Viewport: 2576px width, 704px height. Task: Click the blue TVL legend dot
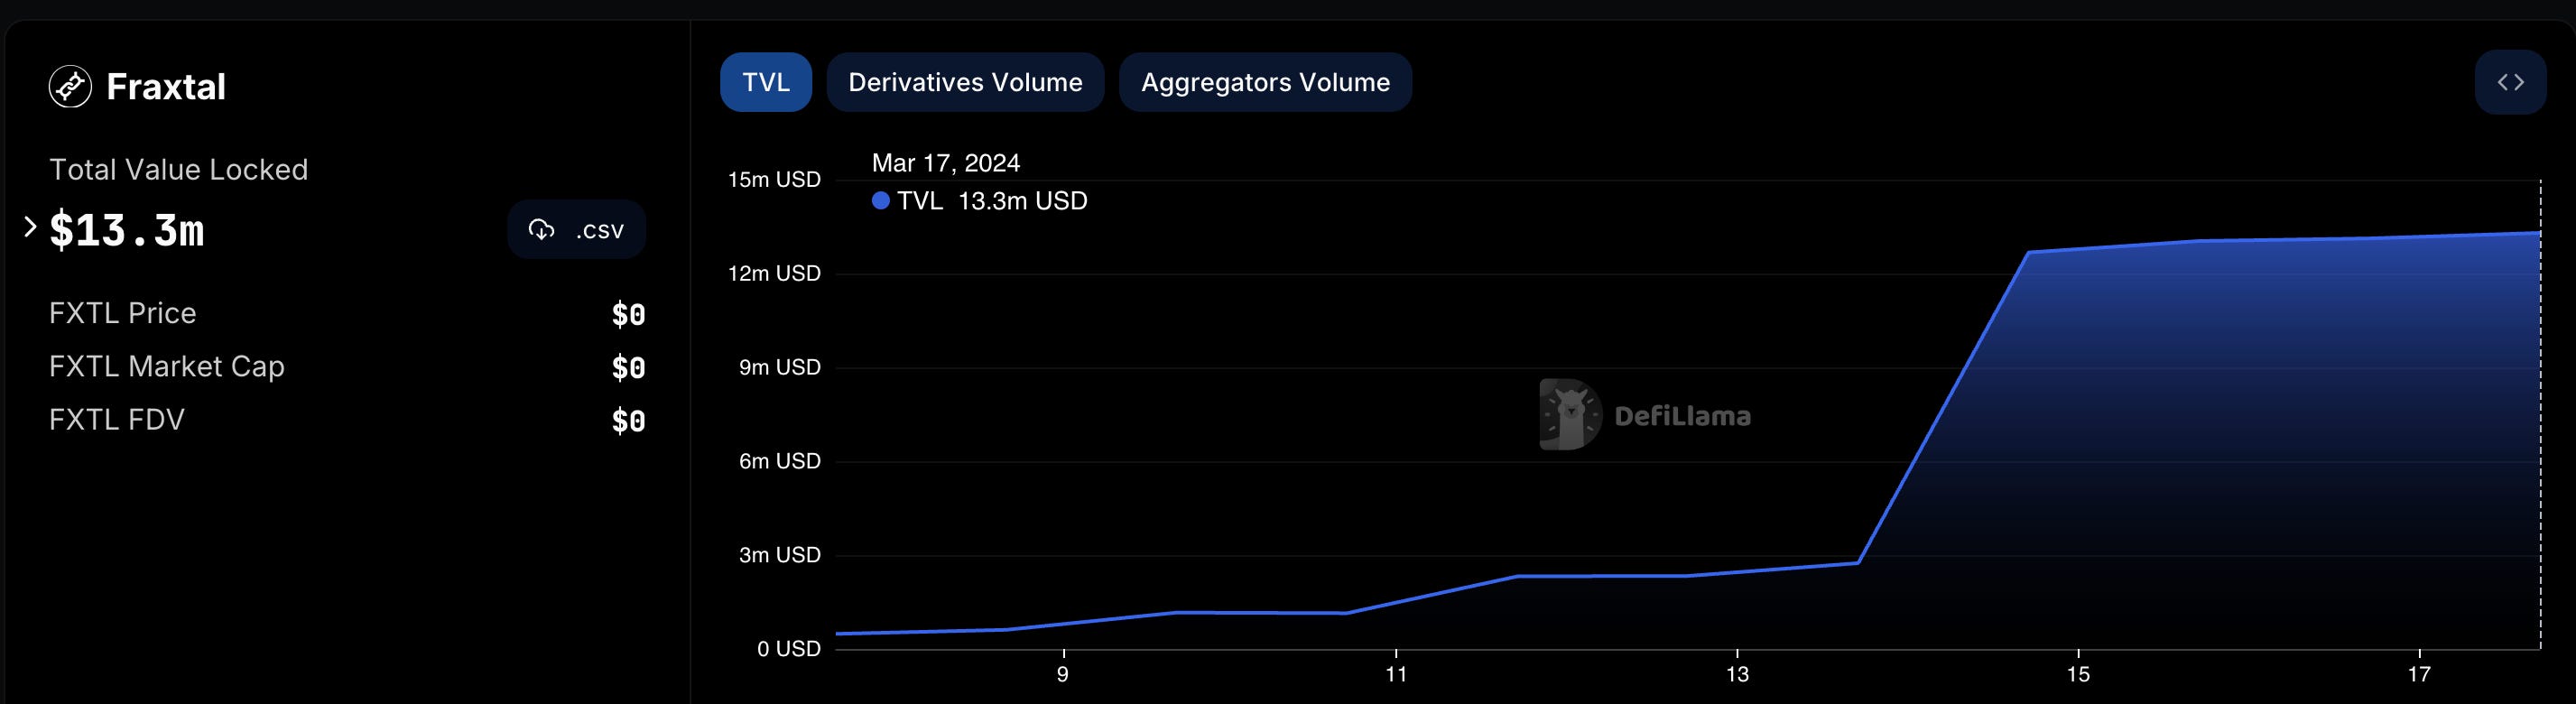pyautogui.click(x=881, y=201)
